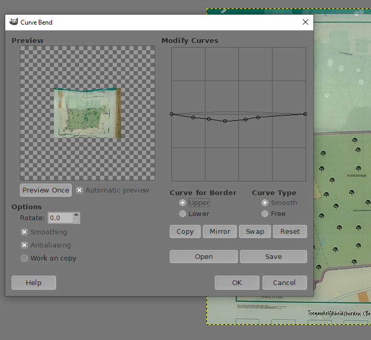Click in the Rotate value field
The height and width of the screenshot is (340, 371).
click(60, 218)
